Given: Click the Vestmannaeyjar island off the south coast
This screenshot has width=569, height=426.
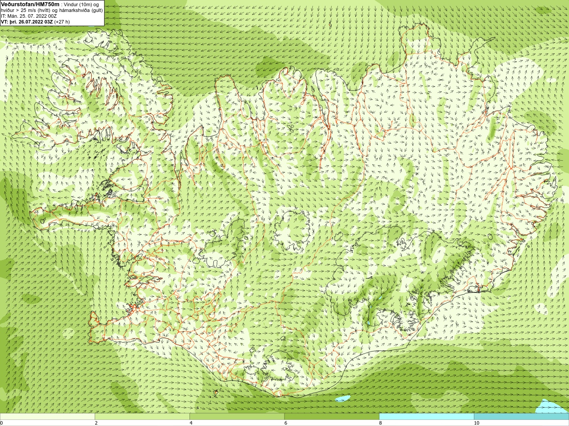Looking at the screenshot, I should 216,392.
